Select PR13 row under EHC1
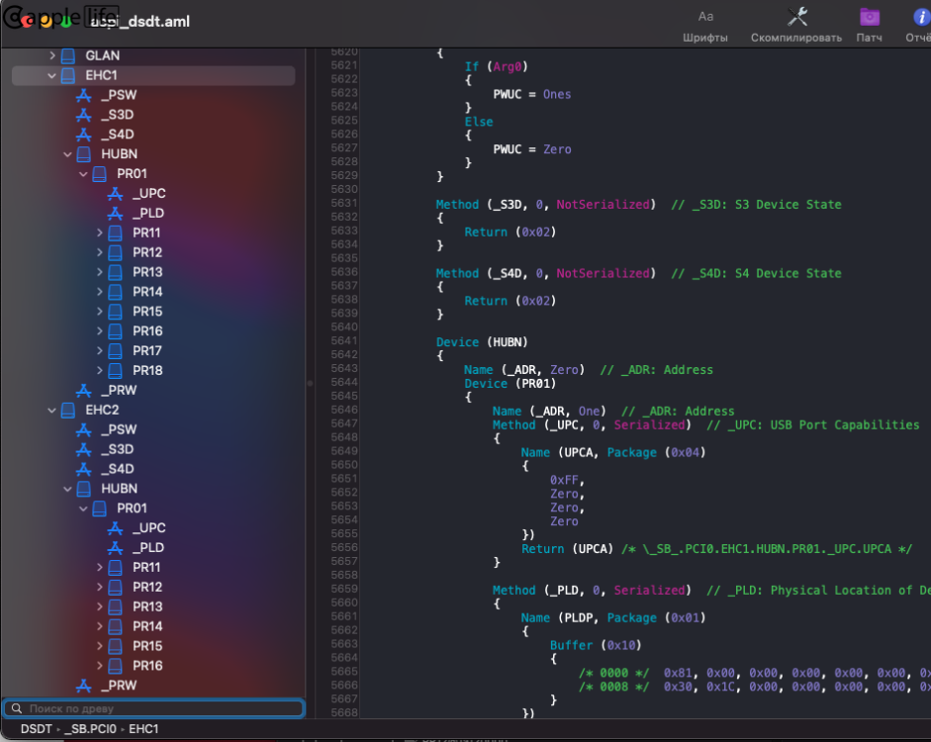 153,272
